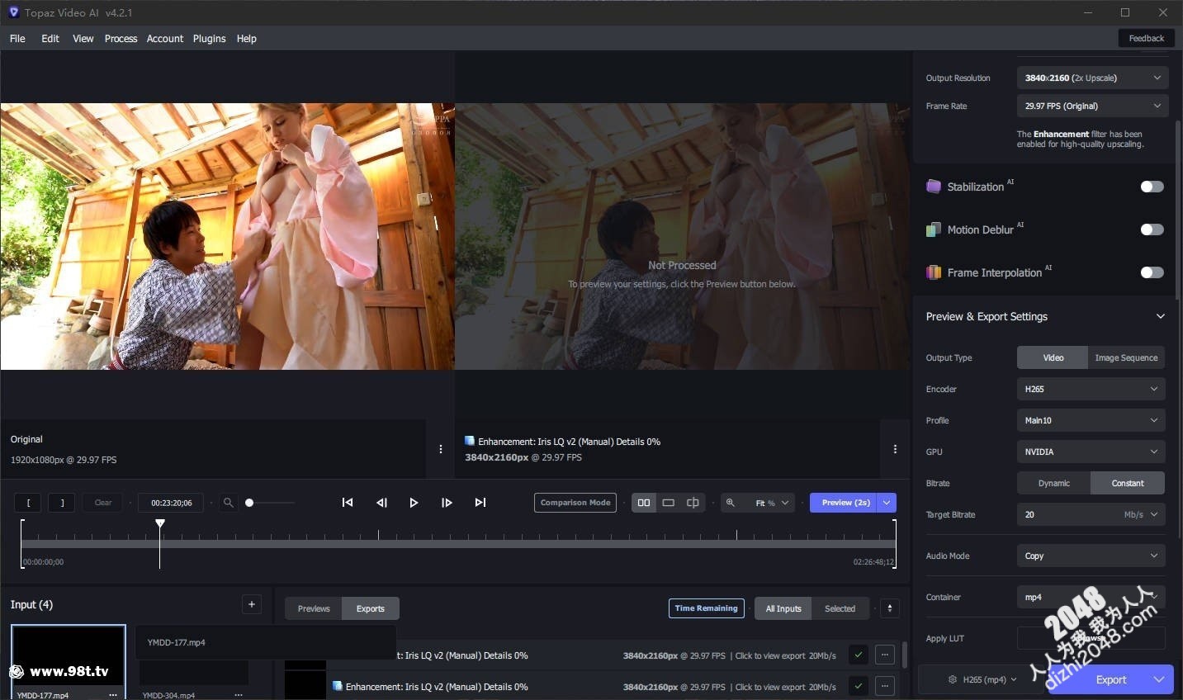The height and width of the screenshot is (700, 1183).
Task: Click the Comparison Mode button
Action: tap(575, 503)
